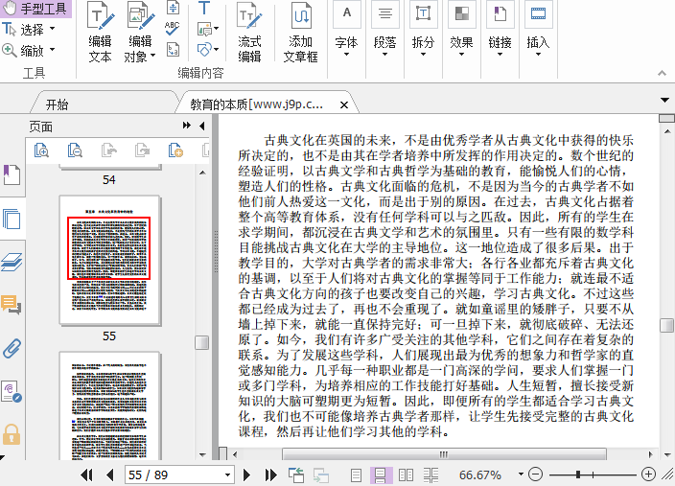Viewport: 675px width, 486px height.
Task: Open the Layers panel in sidebar
Action: click(12, 262)
